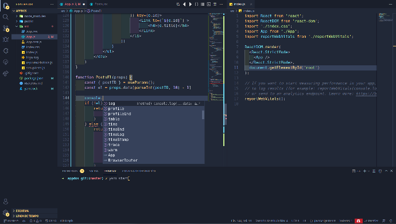Screen dimensions: 396x224
Task: Split the App.js editor
Action: (x=215, y=4)
